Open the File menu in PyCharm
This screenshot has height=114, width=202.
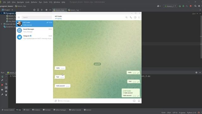pos(4,2)
